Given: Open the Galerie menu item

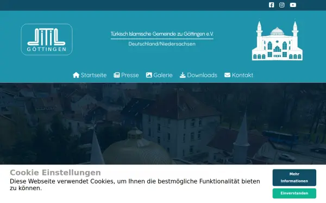Looking at the screenshot, I should (x=159, y=75).
